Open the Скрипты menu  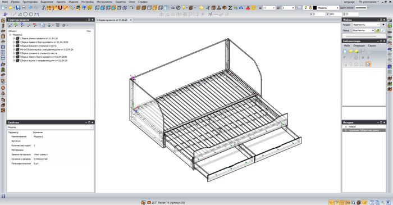[121, 2]
